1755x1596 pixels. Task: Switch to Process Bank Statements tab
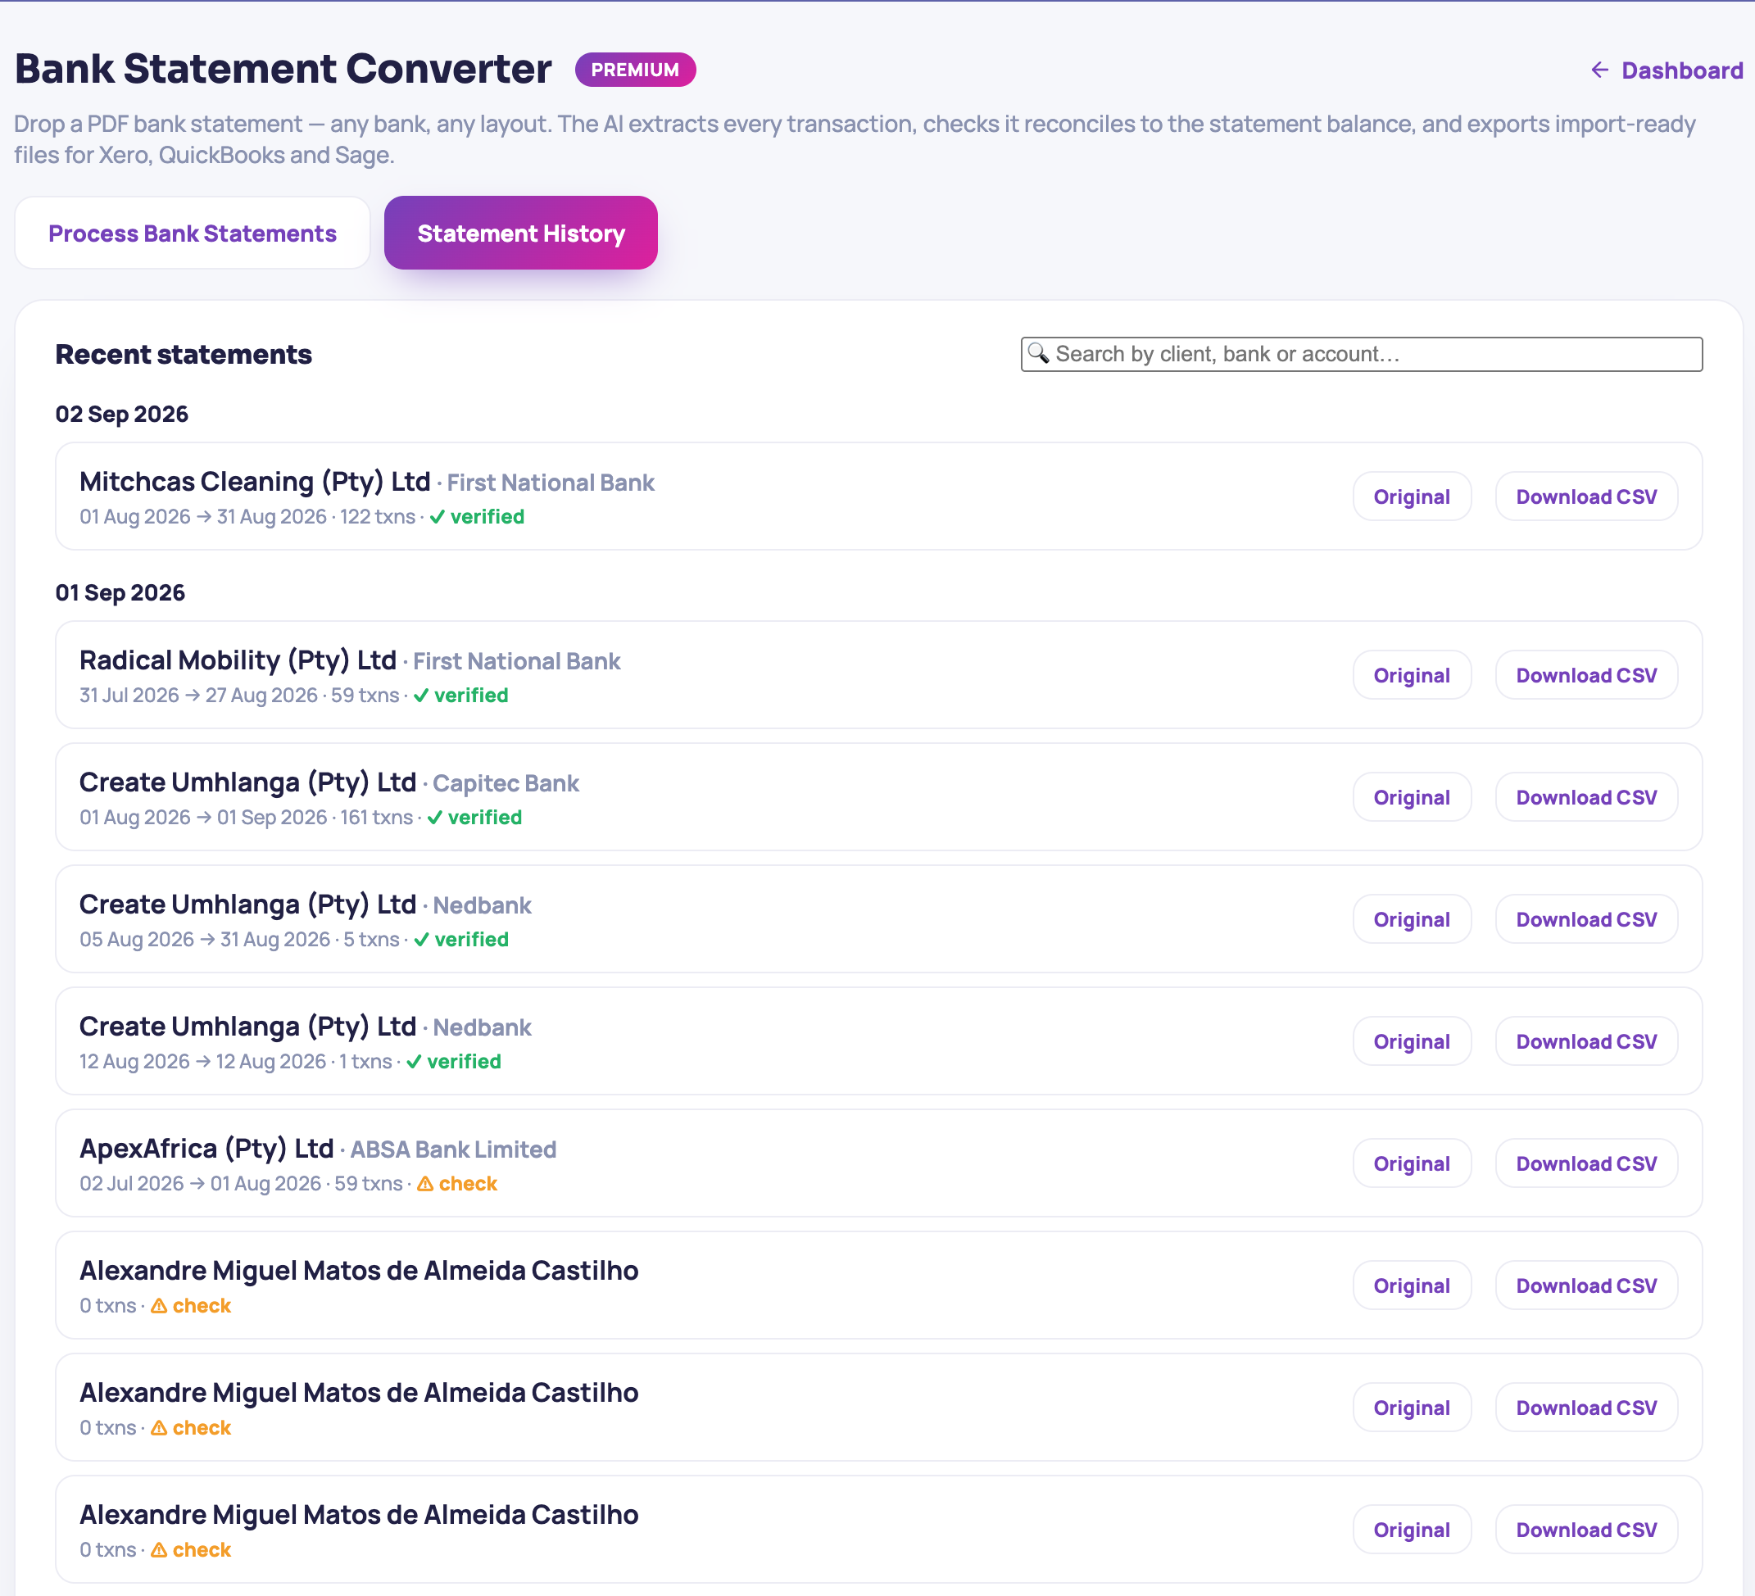click(193, 234)
